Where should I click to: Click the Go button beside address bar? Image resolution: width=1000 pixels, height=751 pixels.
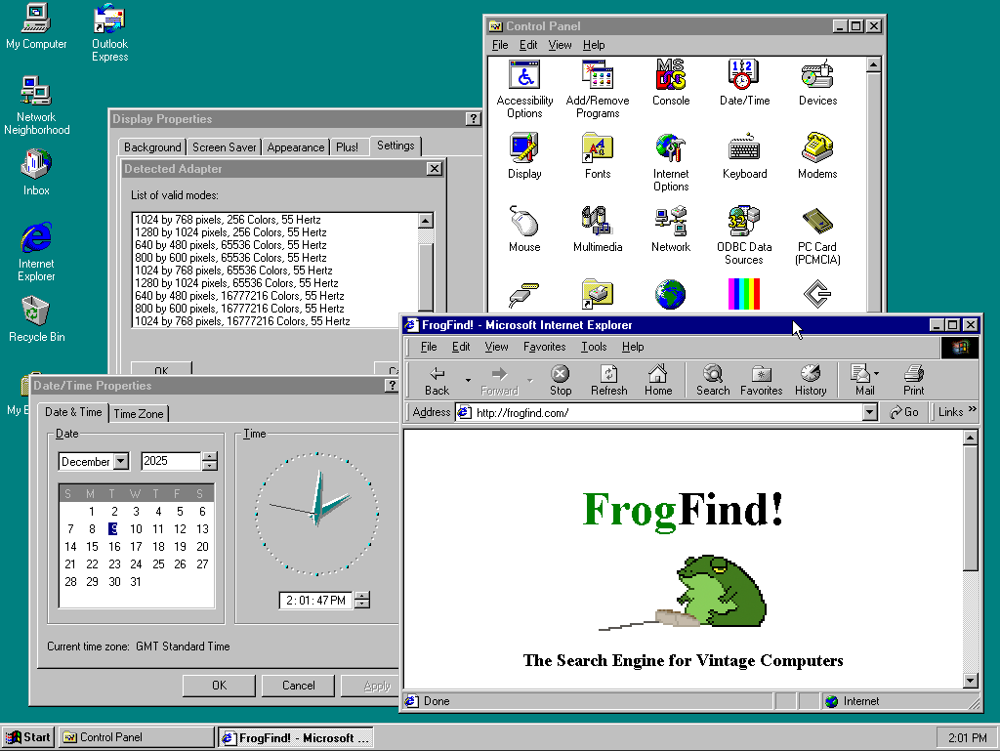pos(904,413)
